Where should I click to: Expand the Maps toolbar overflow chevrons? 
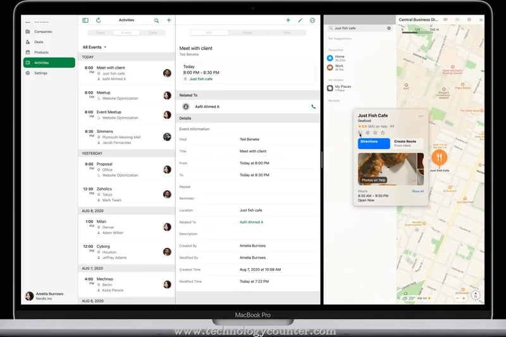pos(481,20)
